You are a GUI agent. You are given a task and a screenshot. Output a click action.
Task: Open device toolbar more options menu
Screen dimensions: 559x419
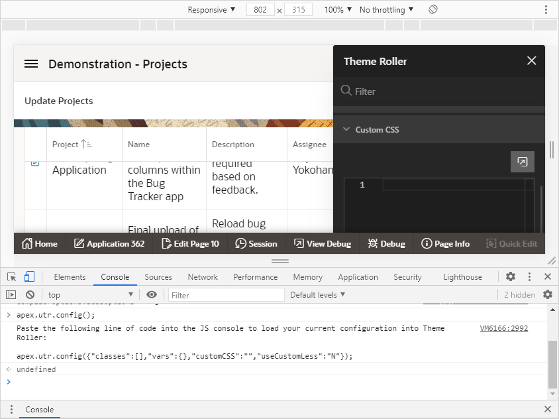[x=546, y=10]
